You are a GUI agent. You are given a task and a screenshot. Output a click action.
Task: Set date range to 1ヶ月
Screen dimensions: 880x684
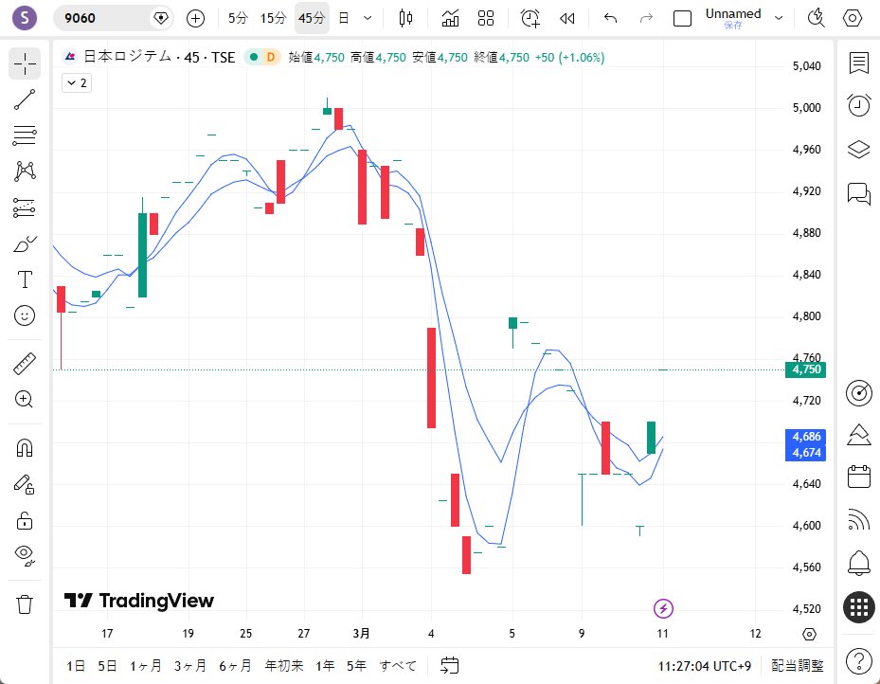[146, 666]
